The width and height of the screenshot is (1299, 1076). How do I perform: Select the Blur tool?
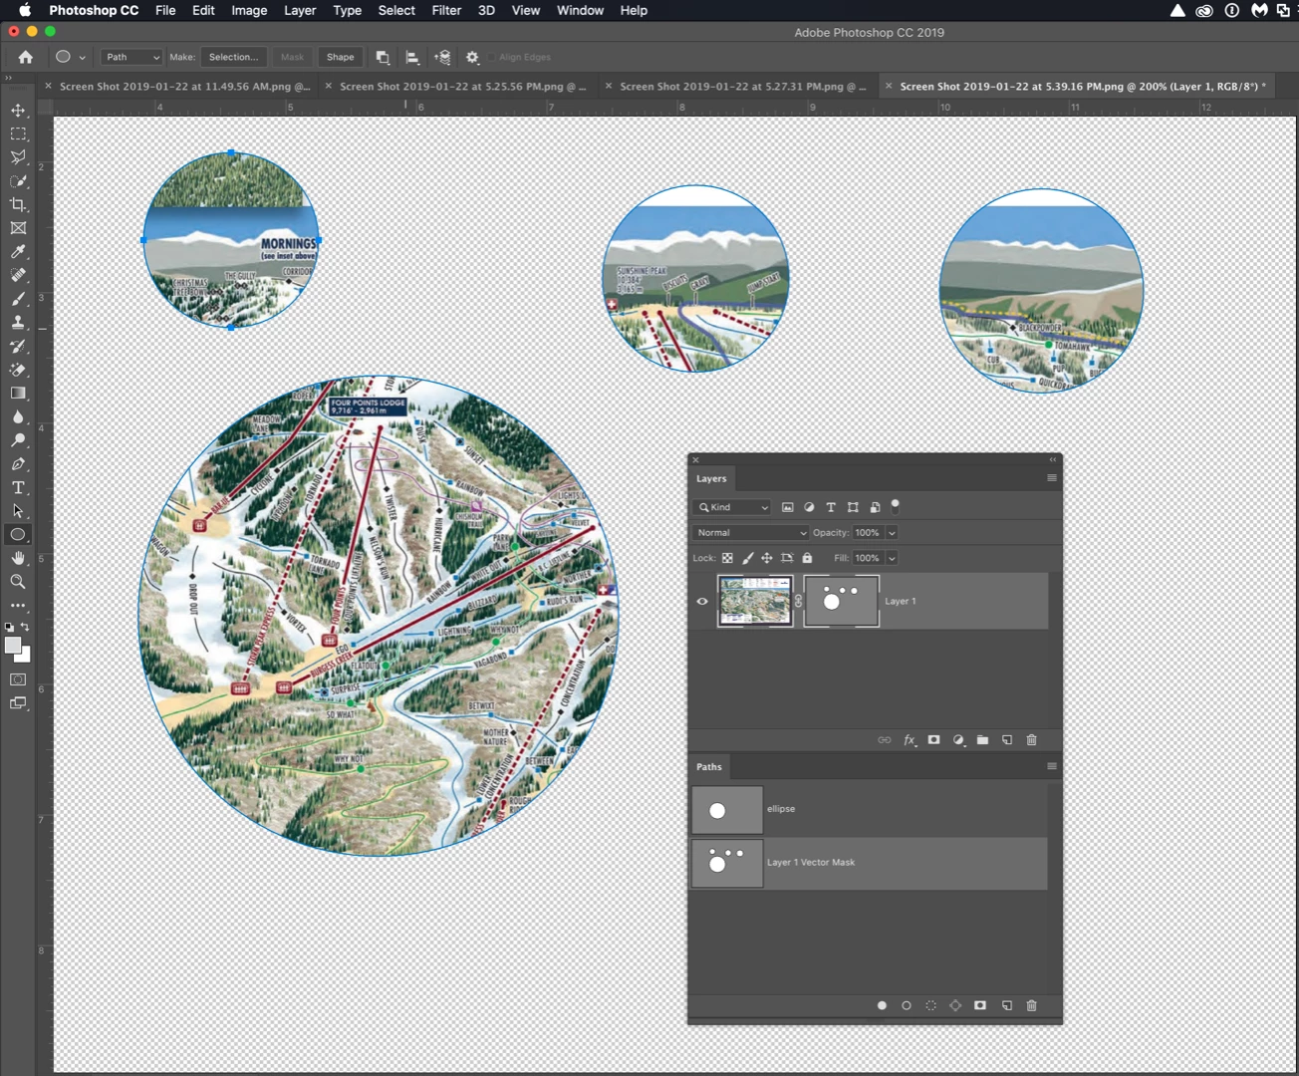[18, 416]
